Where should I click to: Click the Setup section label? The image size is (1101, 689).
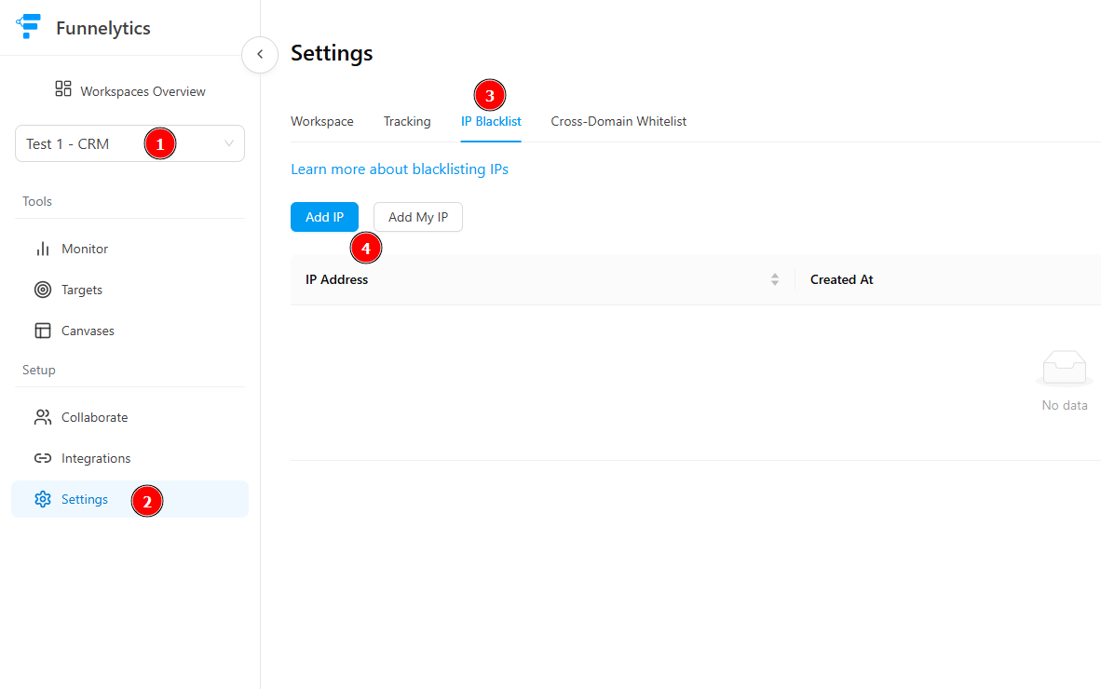[x=38, y=370]
